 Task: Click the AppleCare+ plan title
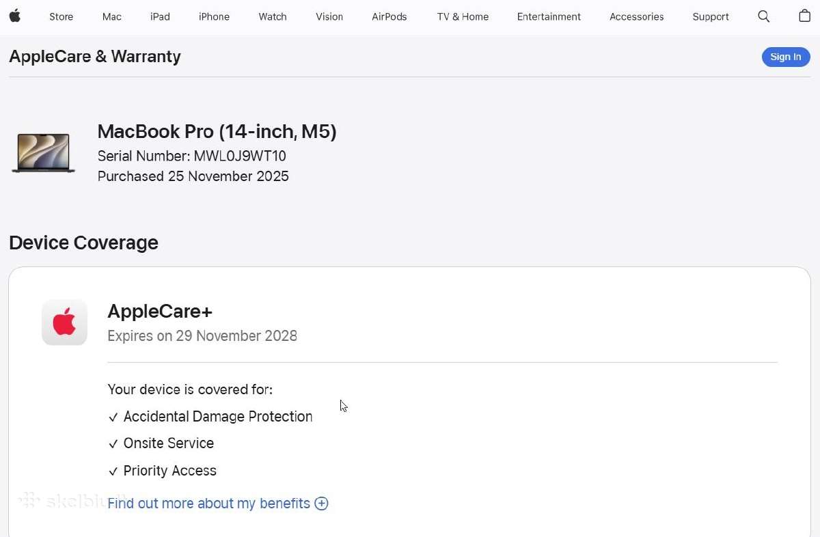160,312
